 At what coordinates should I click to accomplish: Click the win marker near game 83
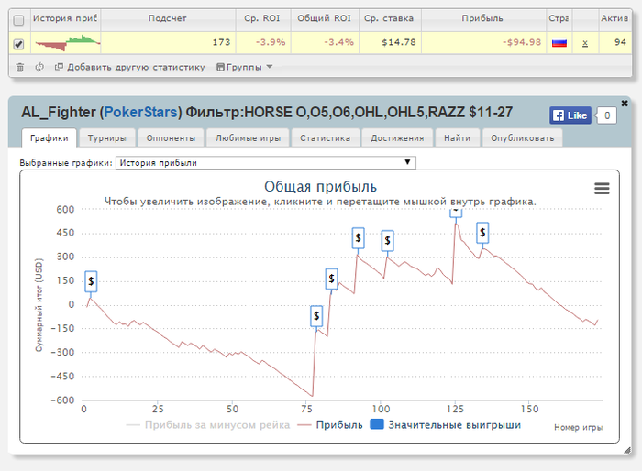[331, 279]
